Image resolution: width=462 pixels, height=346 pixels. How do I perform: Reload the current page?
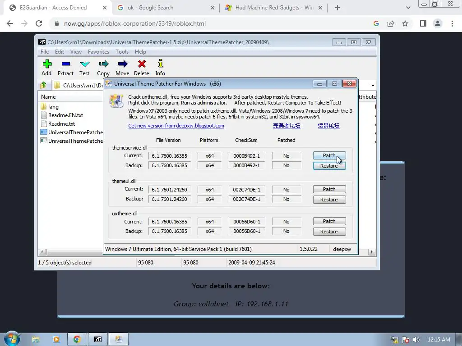pos(39,23)
